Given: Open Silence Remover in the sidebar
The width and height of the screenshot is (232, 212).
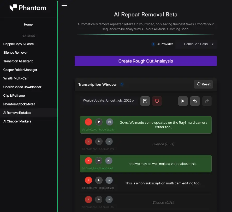Looking at the screenshot, I should 15,53.
